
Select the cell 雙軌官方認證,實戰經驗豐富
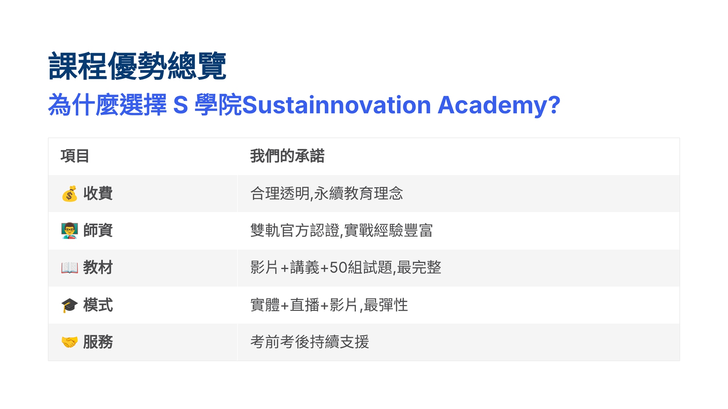click(341, 230)
